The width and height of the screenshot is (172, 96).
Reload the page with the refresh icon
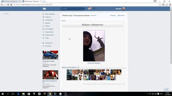tap(8, 5)
